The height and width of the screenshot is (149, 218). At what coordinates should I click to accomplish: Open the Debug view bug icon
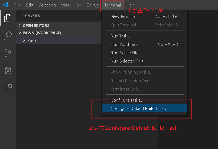8,71
